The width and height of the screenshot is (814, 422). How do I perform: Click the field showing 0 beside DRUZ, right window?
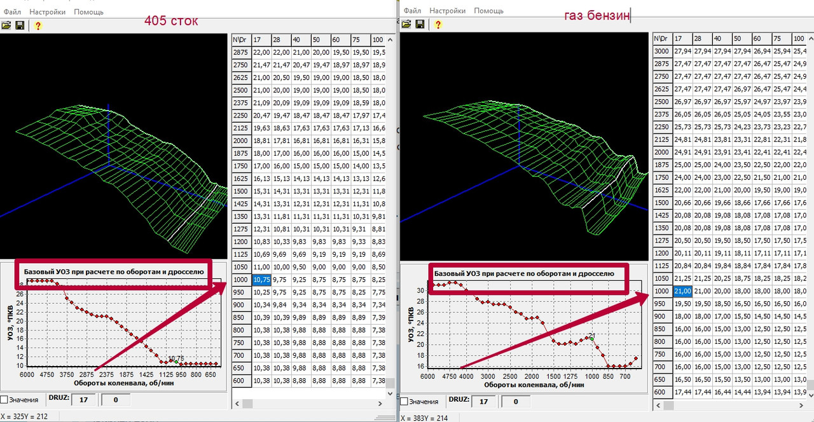515,402
